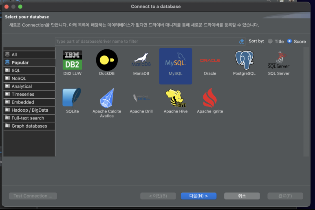Image resolution: width=315 pixels, height=210 pixels.
Task: Pick the MariaDB seal icon
Action: point(141,60)
